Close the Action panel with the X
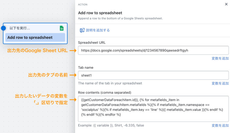 click(226, 4)
